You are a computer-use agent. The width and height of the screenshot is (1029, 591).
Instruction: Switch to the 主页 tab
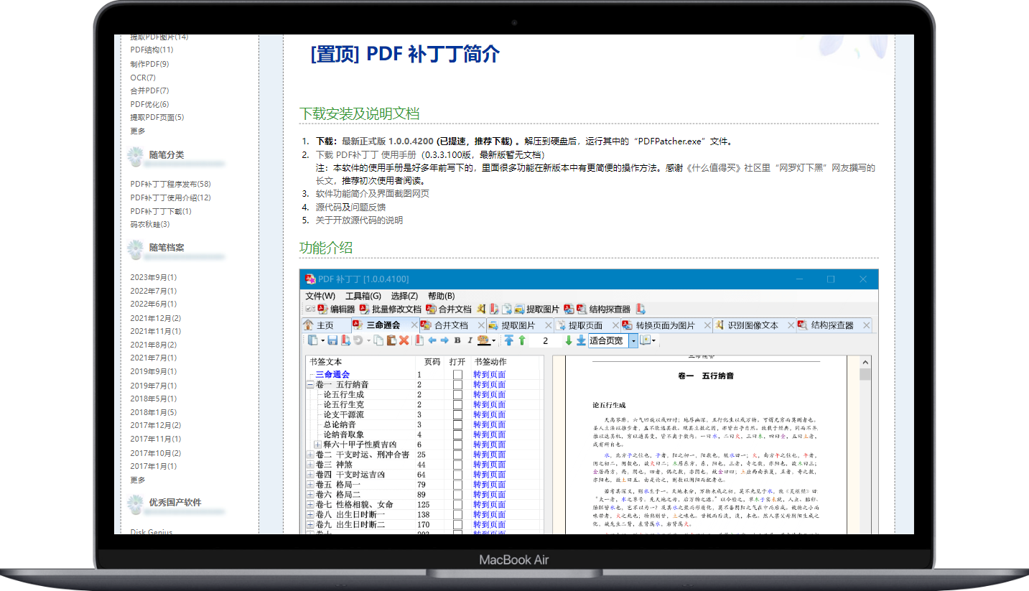[325, 325]
